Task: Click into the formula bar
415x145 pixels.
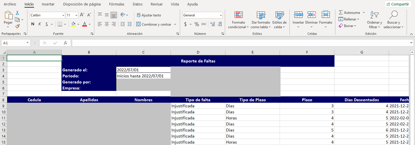Action: [241, 43]
